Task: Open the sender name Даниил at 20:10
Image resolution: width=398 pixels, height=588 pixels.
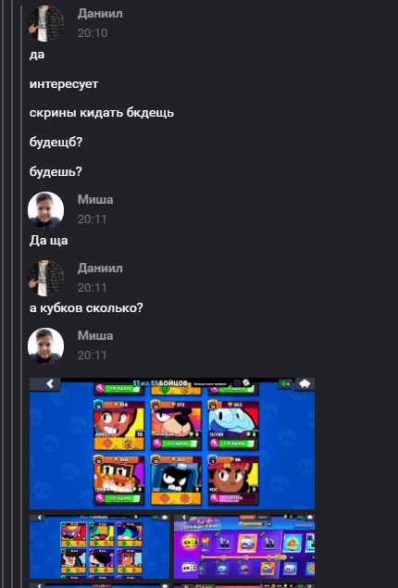Action: click(x=100, y=14)
